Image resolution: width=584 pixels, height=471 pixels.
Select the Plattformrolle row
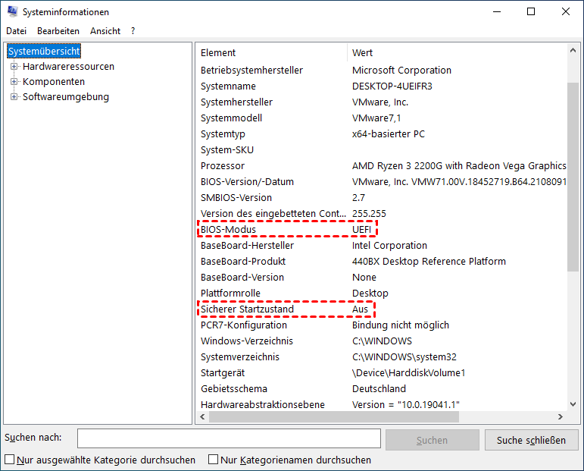coord(382,293)
